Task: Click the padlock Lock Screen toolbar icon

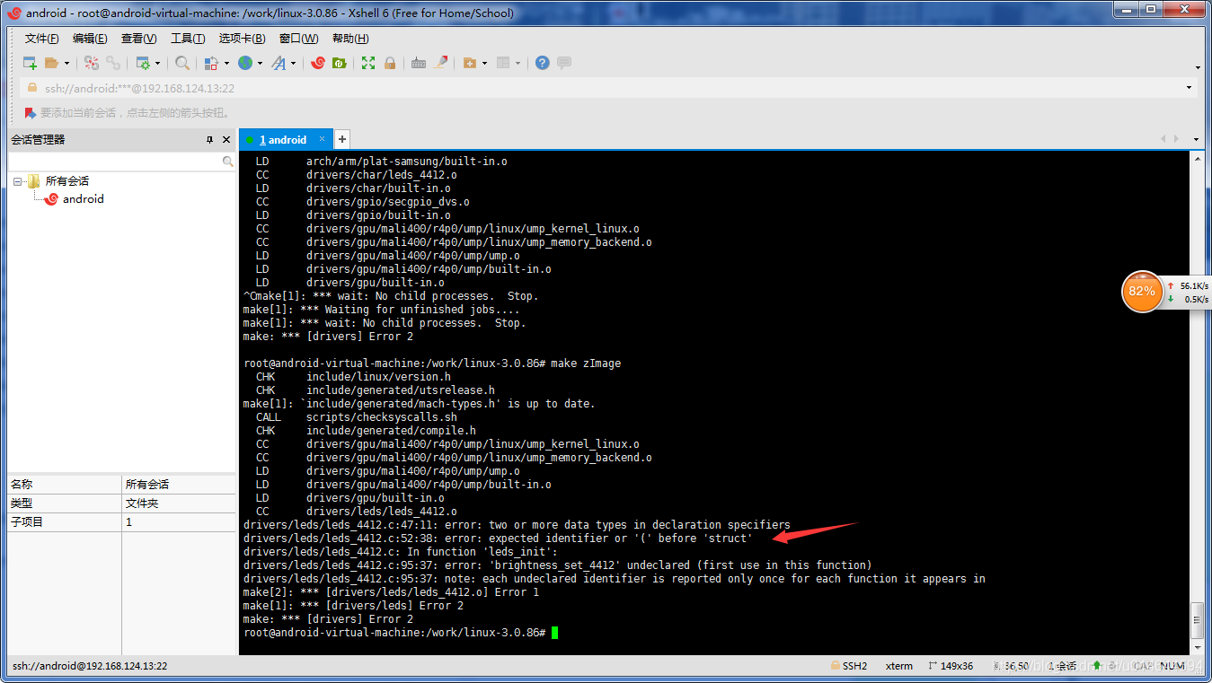Action: (390, 63)
